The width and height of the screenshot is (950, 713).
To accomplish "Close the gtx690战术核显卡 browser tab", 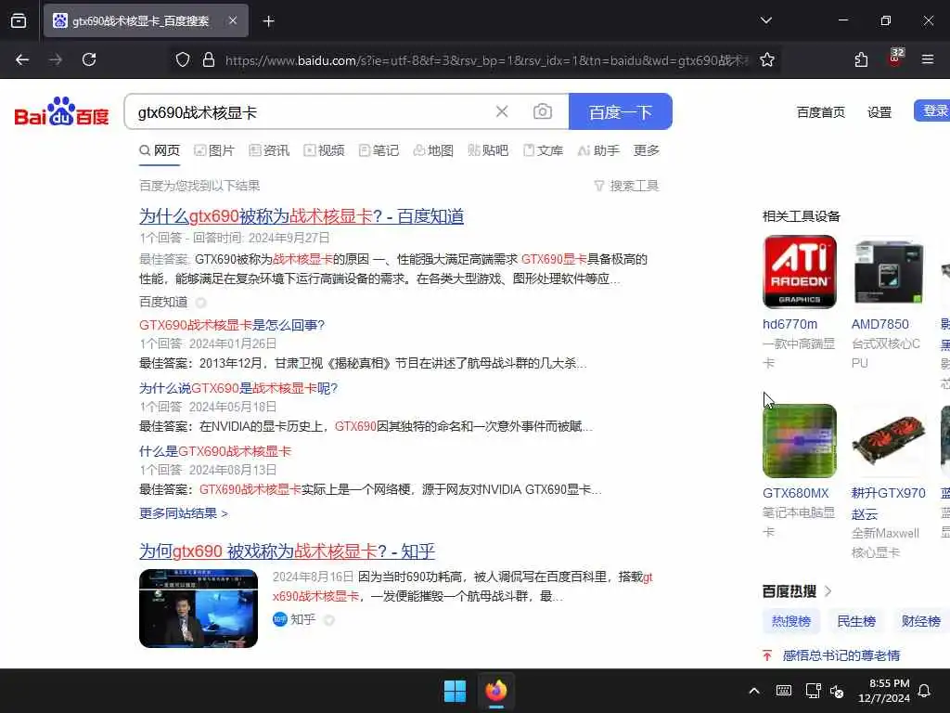I will 233,20.
